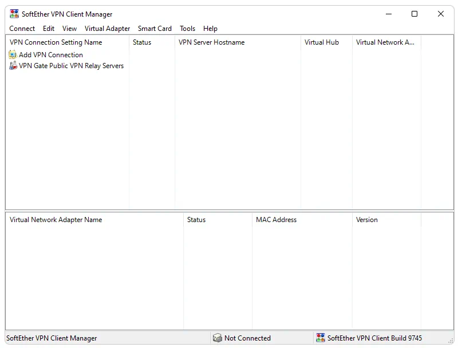Click the VPN Gate Public VPN Relay Servers icon
The height and width of the screenshot is (348, 458).
click(13, 65)
